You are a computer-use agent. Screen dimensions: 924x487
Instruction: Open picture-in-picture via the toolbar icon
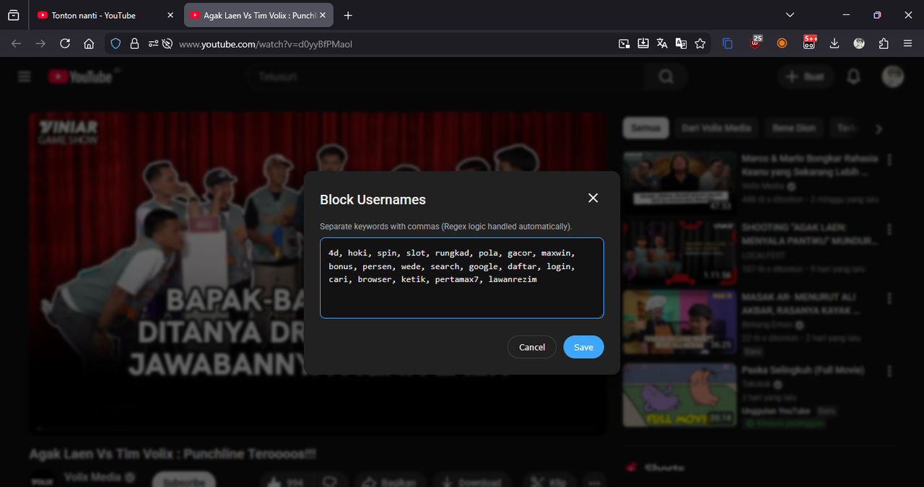click(624, 43)
